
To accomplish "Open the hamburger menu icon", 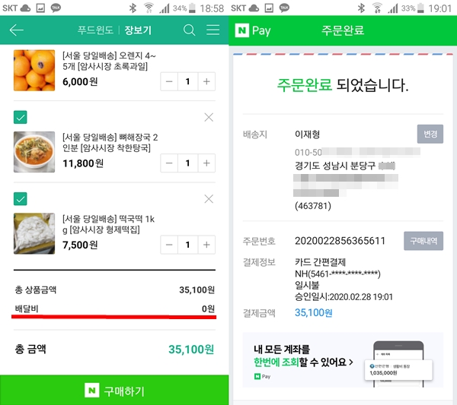I will (x=213, y=30).
